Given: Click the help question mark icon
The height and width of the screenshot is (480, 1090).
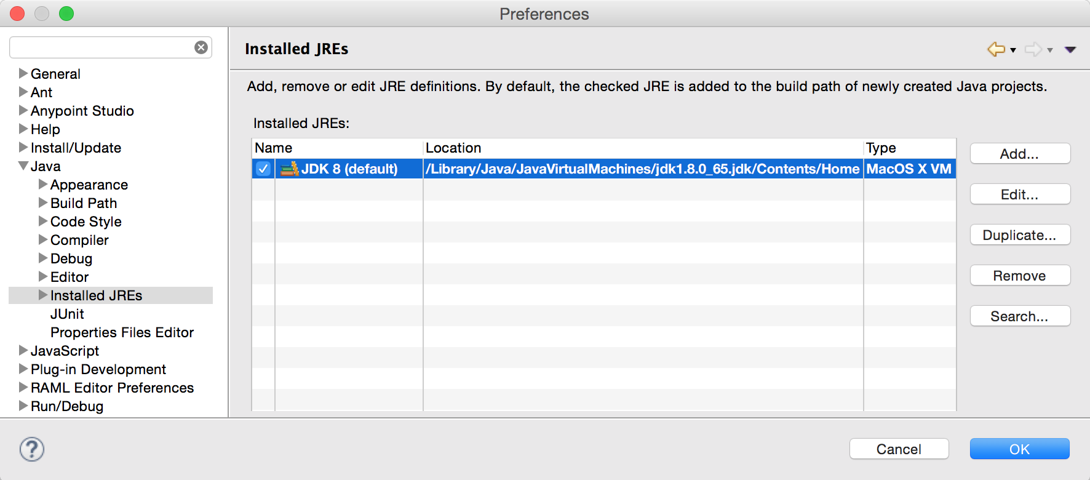Looking at the screenshot, I should (x=32, y=449).
